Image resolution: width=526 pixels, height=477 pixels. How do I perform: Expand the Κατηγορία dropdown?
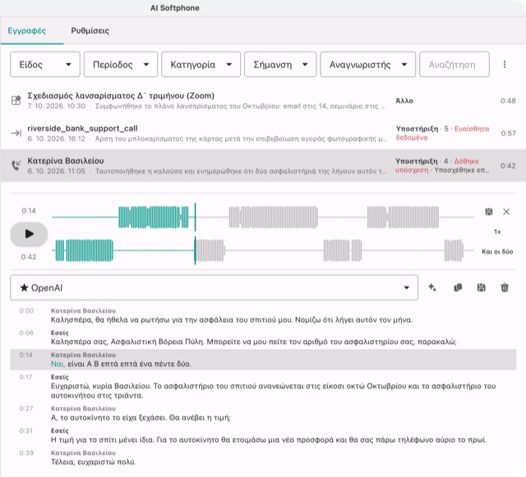(201, 64)
